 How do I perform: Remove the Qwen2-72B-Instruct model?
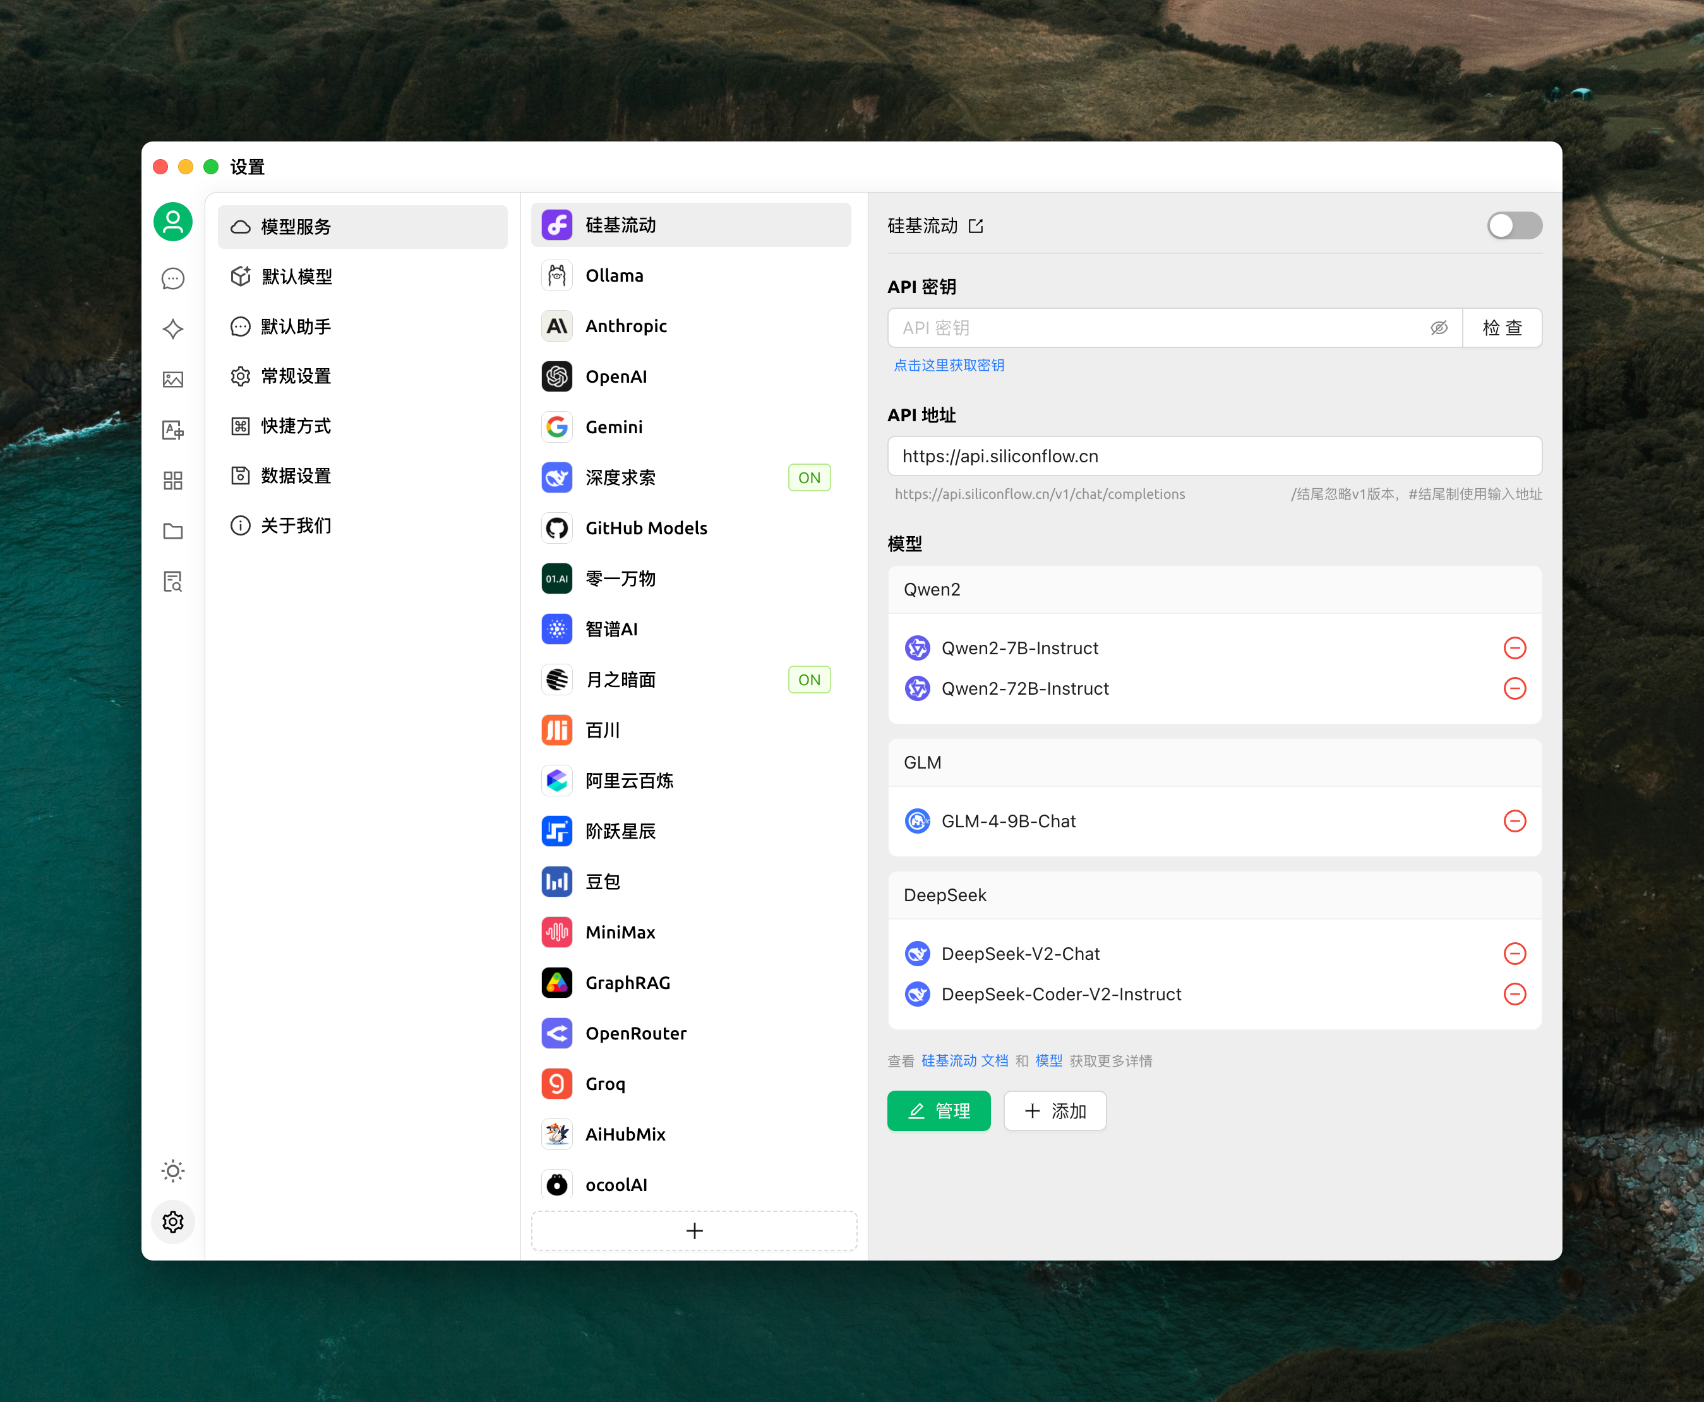pyautogui.click(x=1515, y=688)
